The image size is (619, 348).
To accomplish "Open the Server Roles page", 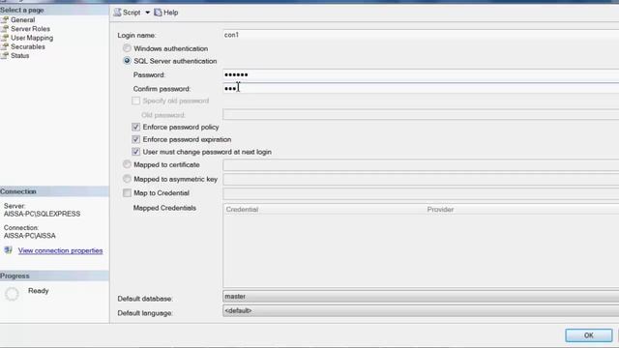I will point(30,29).
